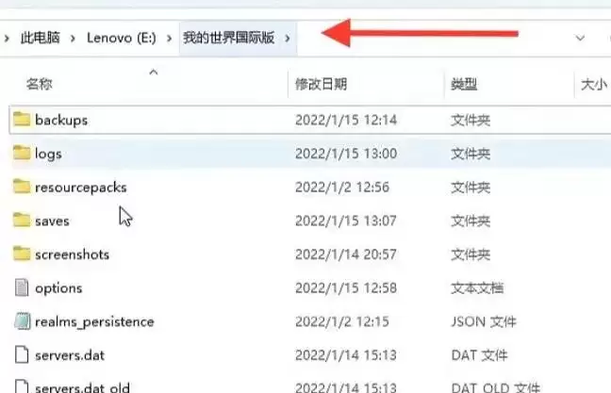Sort by the 类型 column header
Viewport: 611px width, 393px height.
pos(464,84)
